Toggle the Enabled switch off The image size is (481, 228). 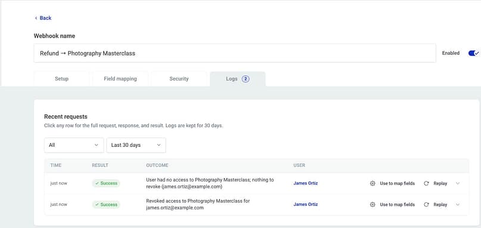point(473,53)
